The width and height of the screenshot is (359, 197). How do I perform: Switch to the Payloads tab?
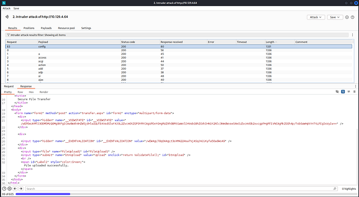[x=46, y=28]
